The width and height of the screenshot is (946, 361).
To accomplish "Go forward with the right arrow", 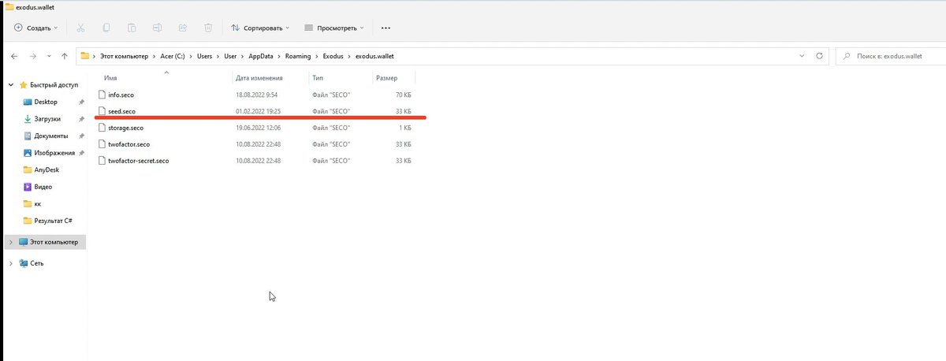I will click(x=33, y=56).
